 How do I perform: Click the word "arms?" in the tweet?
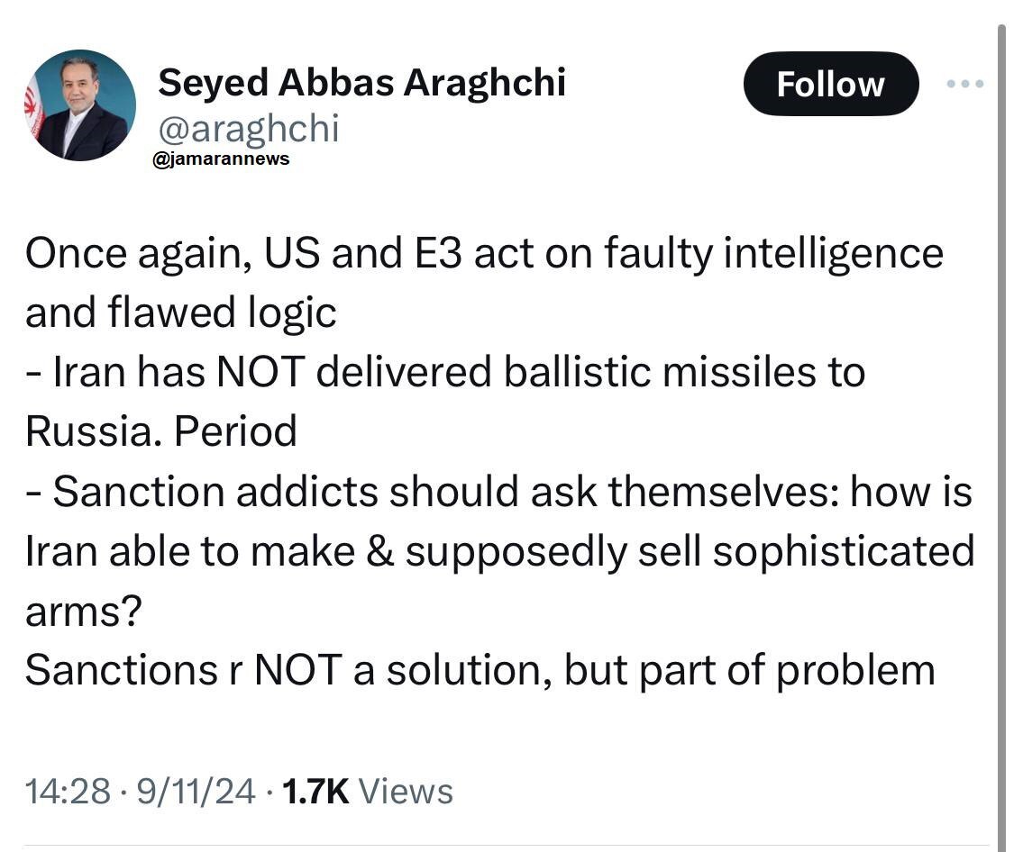tap(83, 611)
